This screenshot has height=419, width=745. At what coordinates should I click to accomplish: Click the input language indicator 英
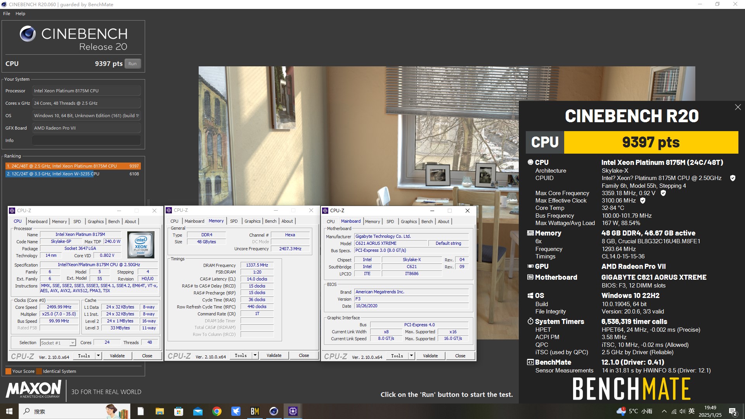click(x=691, y=411)
